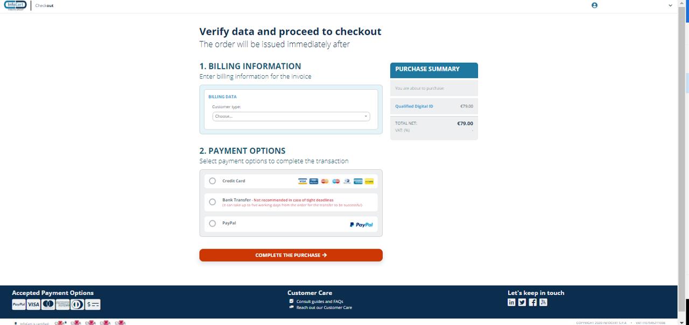The width and height of the screenshot is (689, 325).
Task: Click the Qualified Digital ID link in summary
Action: (x=413, y=106)
